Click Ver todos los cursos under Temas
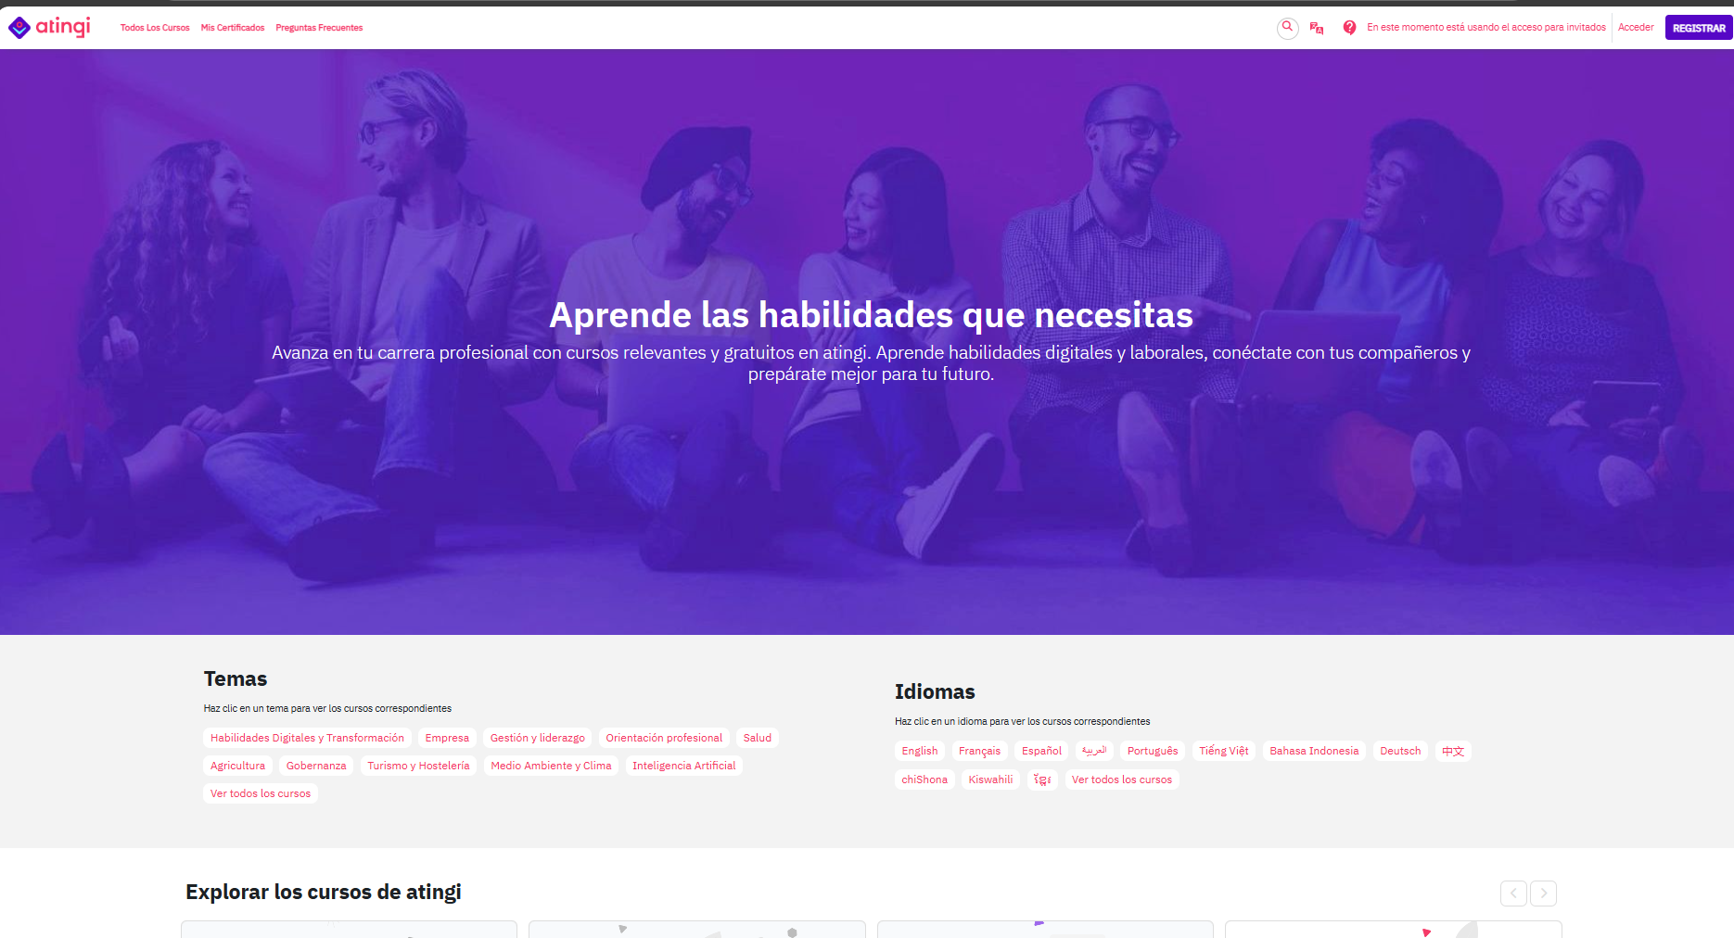This screenshot has height=938, width=1734. (x=261, y=793)
